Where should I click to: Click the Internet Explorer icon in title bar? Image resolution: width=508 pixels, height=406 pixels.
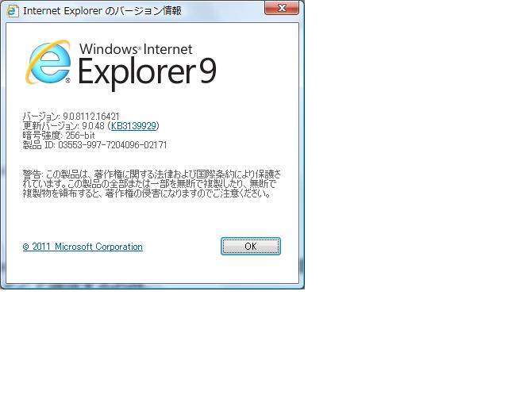click(x=12, y=10)
